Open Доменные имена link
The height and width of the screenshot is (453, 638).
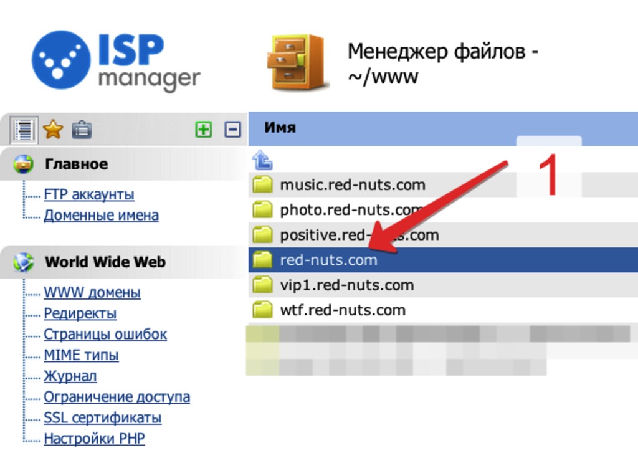point(102,216)
